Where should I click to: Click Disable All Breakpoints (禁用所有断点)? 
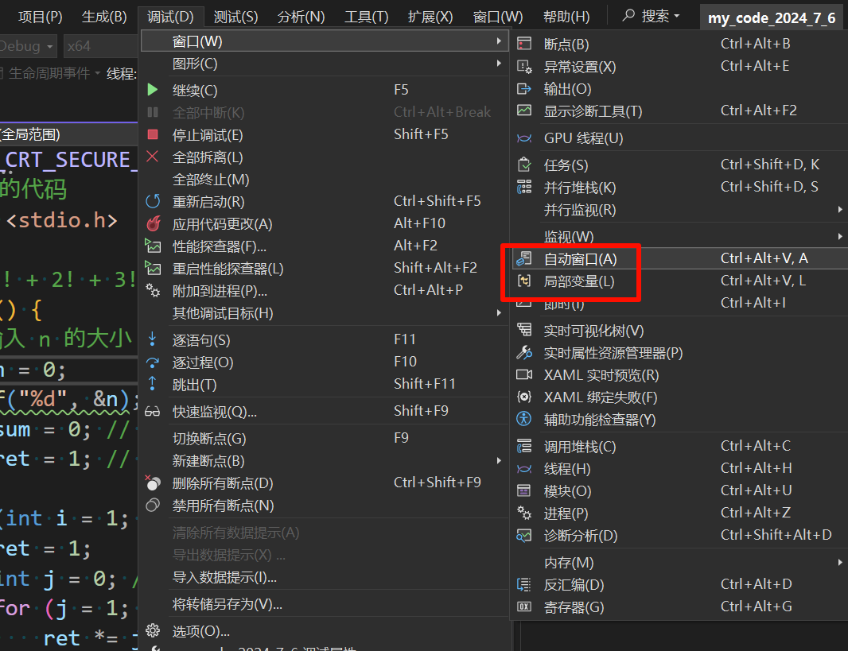point(223,506)
